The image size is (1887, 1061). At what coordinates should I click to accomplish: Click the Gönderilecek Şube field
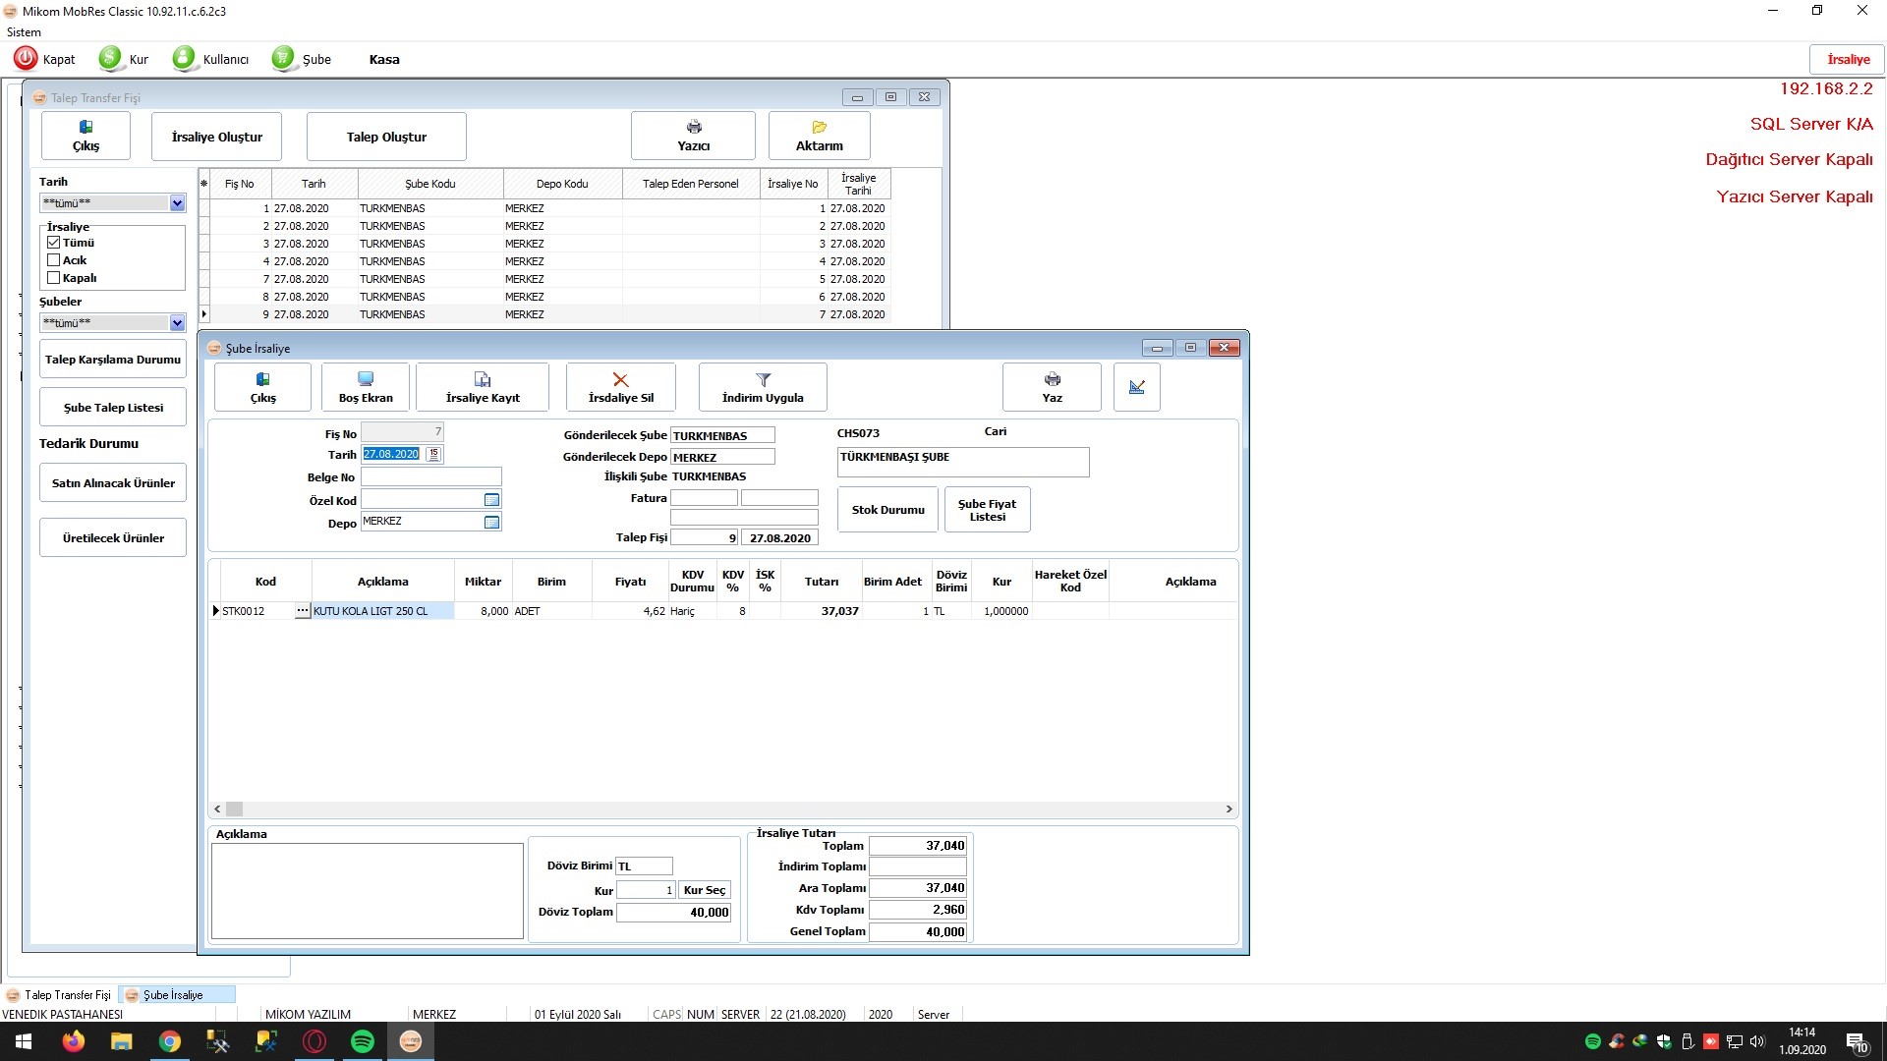pyautogui.click(x=722, y=435)
